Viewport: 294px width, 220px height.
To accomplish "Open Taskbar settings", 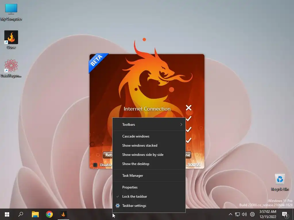I will pos(149,206).
